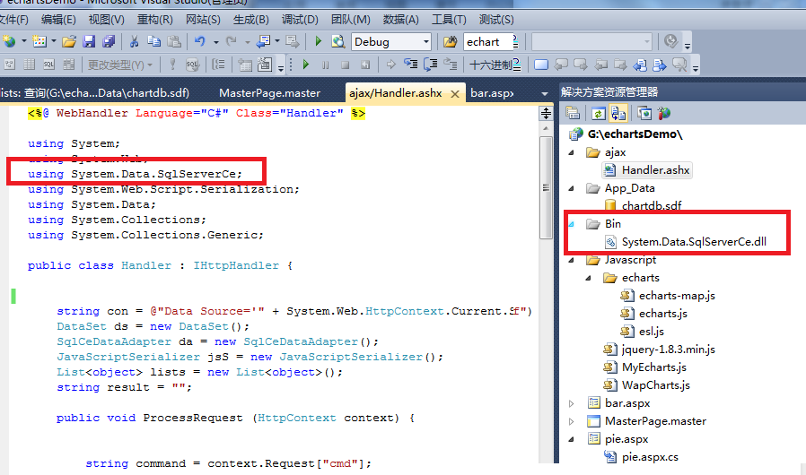Select chartdb.sdf database file

pyautogui.click(x=652, y=206)
